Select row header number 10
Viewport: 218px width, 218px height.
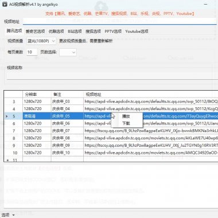coord(14,153)
